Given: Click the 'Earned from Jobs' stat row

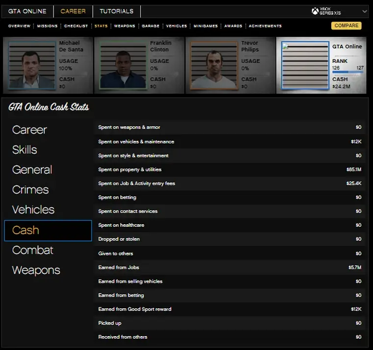Looking at the screenshot, I should [x=229, y=268].
